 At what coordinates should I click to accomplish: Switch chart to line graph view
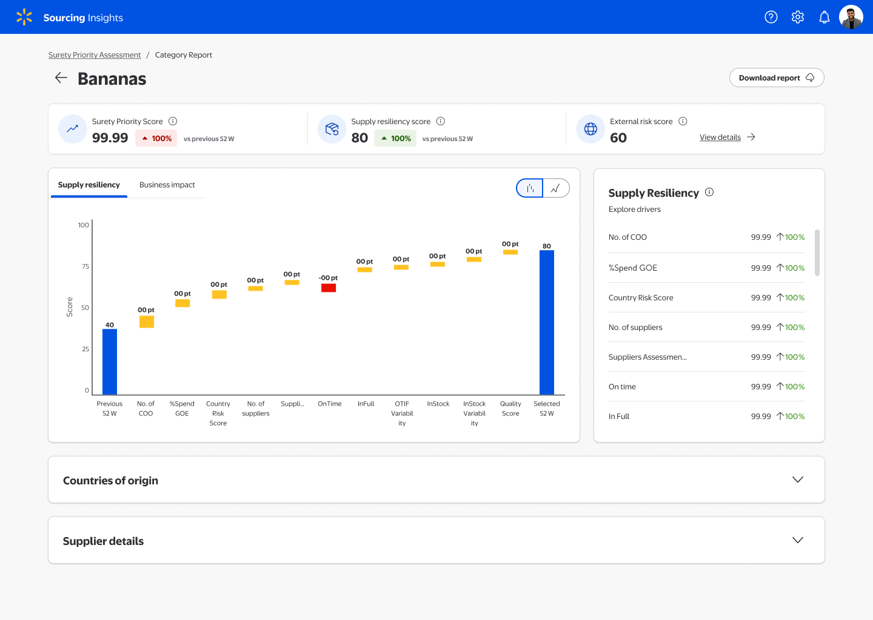[555, 188]
